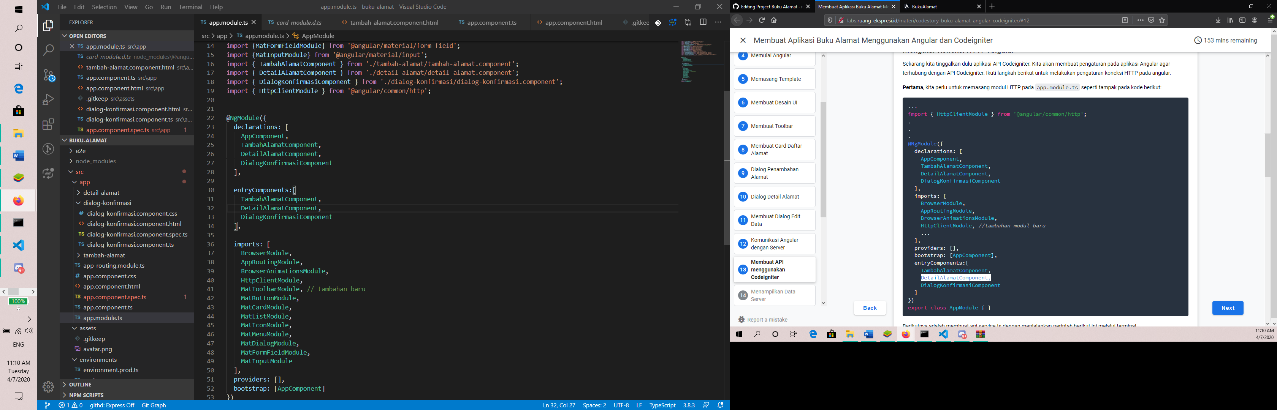Click the errors and warnings status bar item
This screenshot has height=410, width=1277.
[x=70, y=405]
